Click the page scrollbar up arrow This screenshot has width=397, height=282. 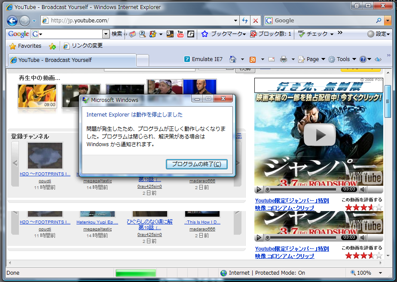coord(388,73)
